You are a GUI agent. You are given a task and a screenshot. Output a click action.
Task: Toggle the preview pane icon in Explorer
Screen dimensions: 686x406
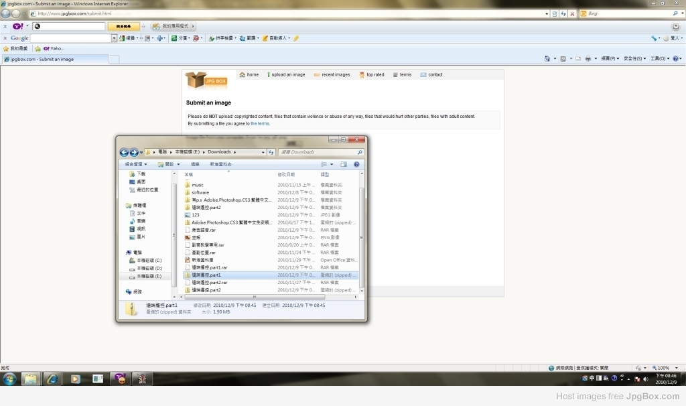(344, 165)
